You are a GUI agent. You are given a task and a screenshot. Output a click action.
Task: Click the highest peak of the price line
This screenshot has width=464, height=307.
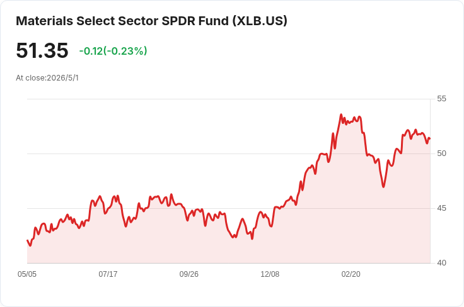click(341, 114)
